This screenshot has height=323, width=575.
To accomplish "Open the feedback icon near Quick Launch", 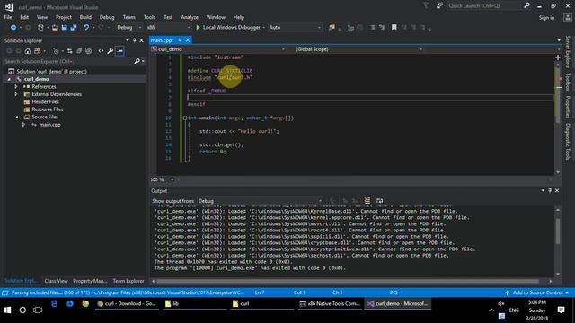I will (x=439, y=5).
